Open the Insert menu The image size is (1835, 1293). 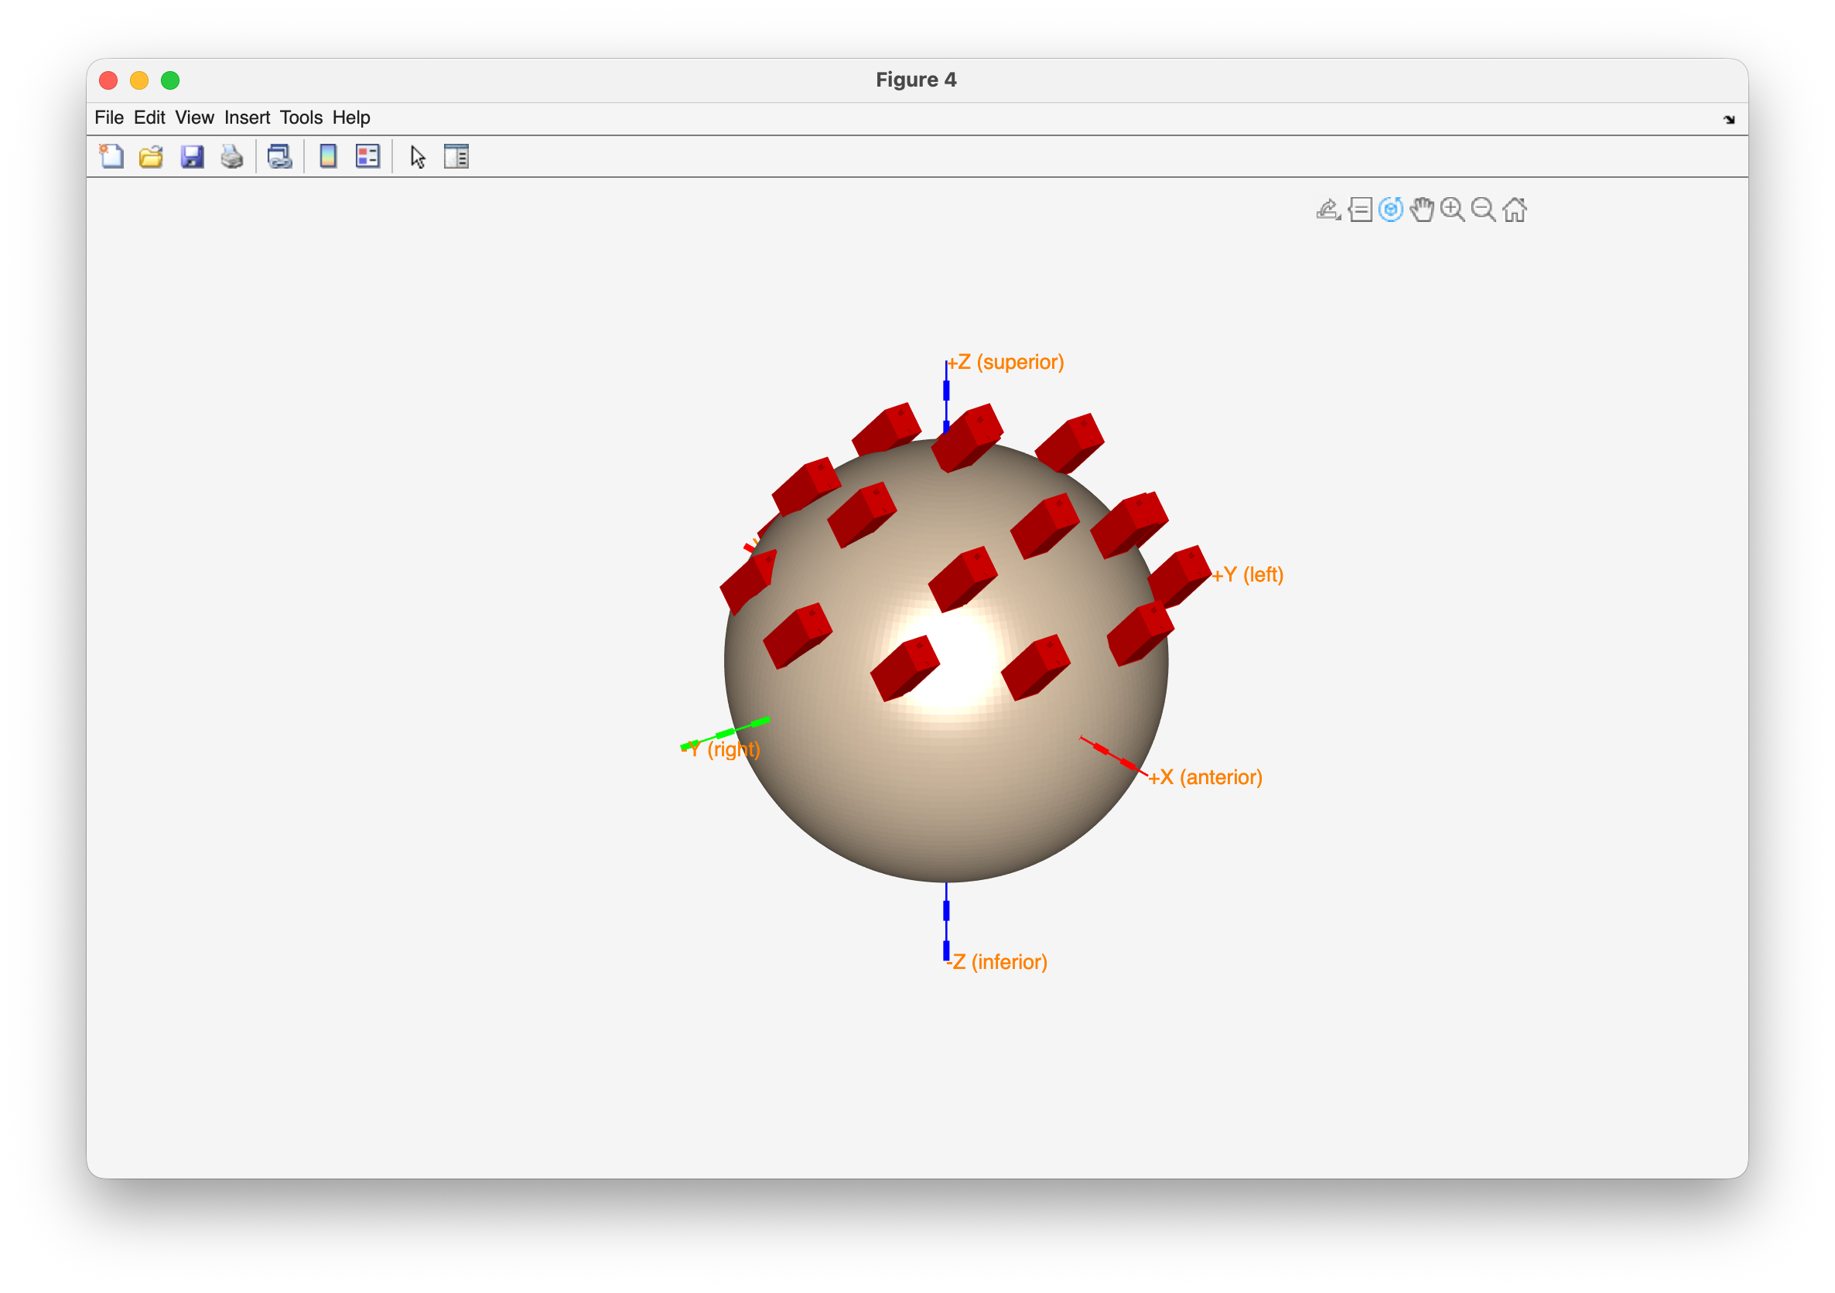(247, 118)
